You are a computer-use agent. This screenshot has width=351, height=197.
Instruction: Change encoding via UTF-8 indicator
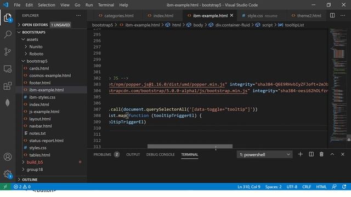pos(292,187)
